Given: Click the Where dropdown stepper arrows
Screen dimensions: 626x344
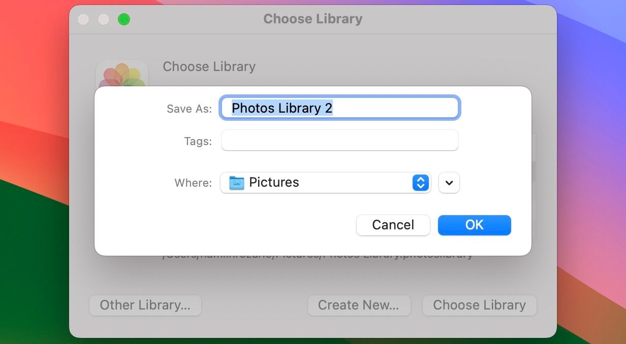Looking at the screenshot, I should [420, 183].
